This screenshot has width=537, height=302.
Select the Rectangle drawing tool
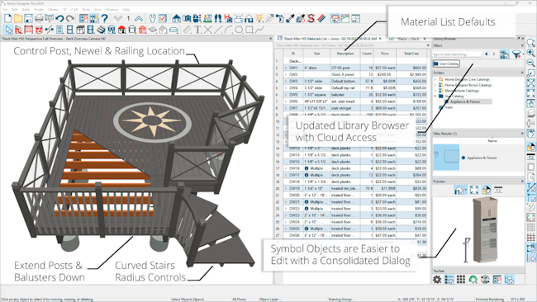pos(249,30)
